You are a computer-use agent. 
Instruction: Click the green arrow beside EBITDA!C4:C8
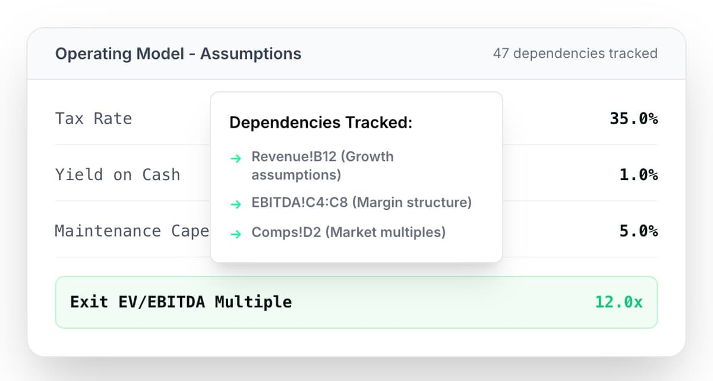pyautogui.click(x=236, y=204)
